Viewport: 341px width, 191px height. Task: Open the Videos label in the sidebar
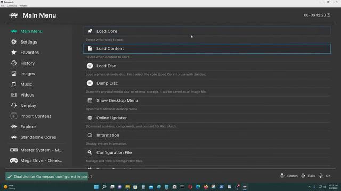27,95
